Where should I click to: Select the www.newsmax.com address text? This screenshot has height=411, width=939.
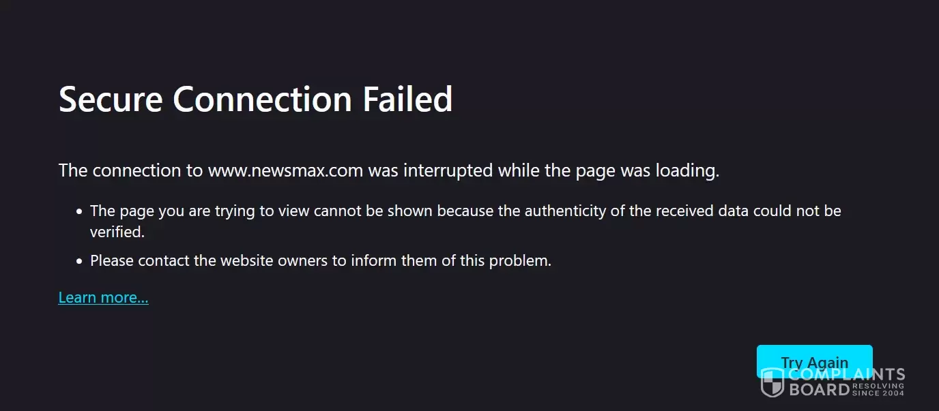(285, 170)
